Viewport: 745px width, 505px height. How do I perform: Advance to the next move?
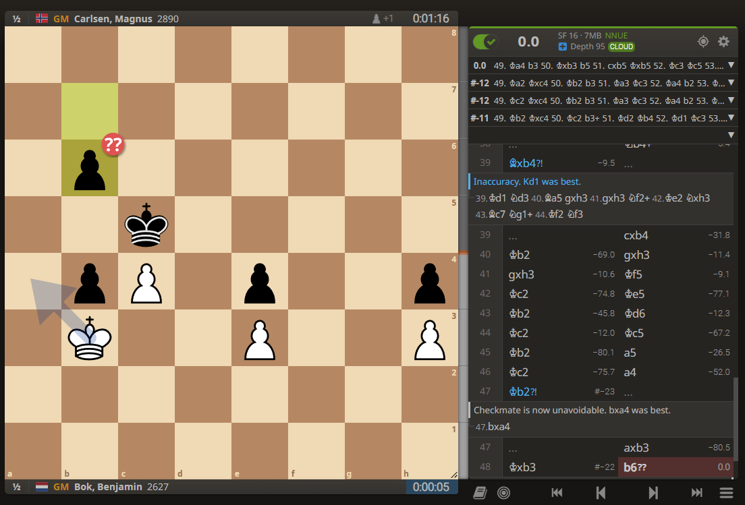click(x=653, y=493)
